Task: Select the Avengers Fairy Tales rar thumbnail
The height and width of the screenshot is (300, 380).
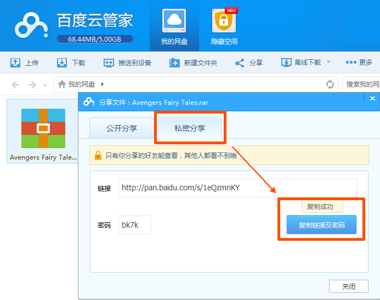Action: [x=43, y=128]
